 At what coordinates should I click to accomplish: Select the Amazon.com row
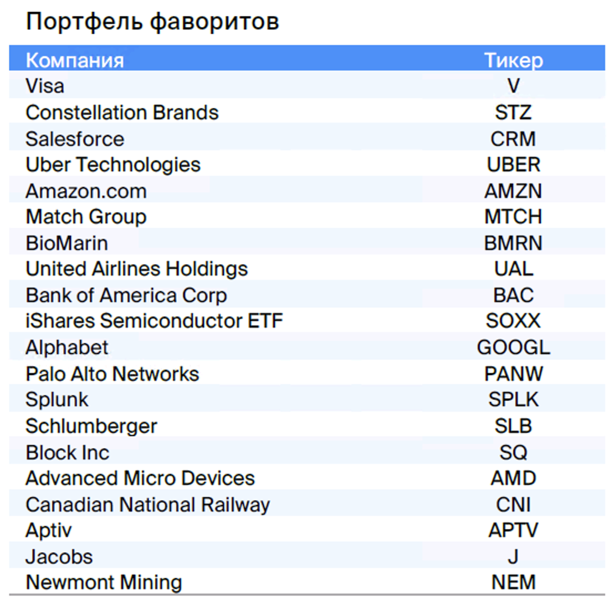click(x=307, y=191)
